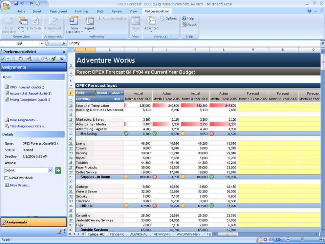This screenshot has width=325, height=244.
Task: Select the Marketing total row label cell
Action: pyautogui.click(x=100, y=134)
